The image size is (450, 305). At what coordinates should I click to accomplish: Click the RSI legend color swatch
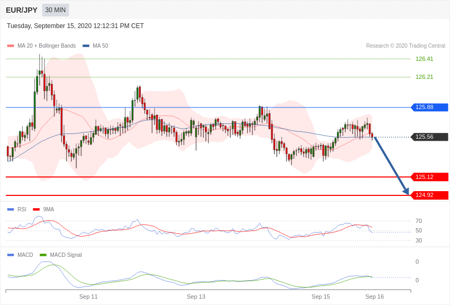[x=11, y=210]
